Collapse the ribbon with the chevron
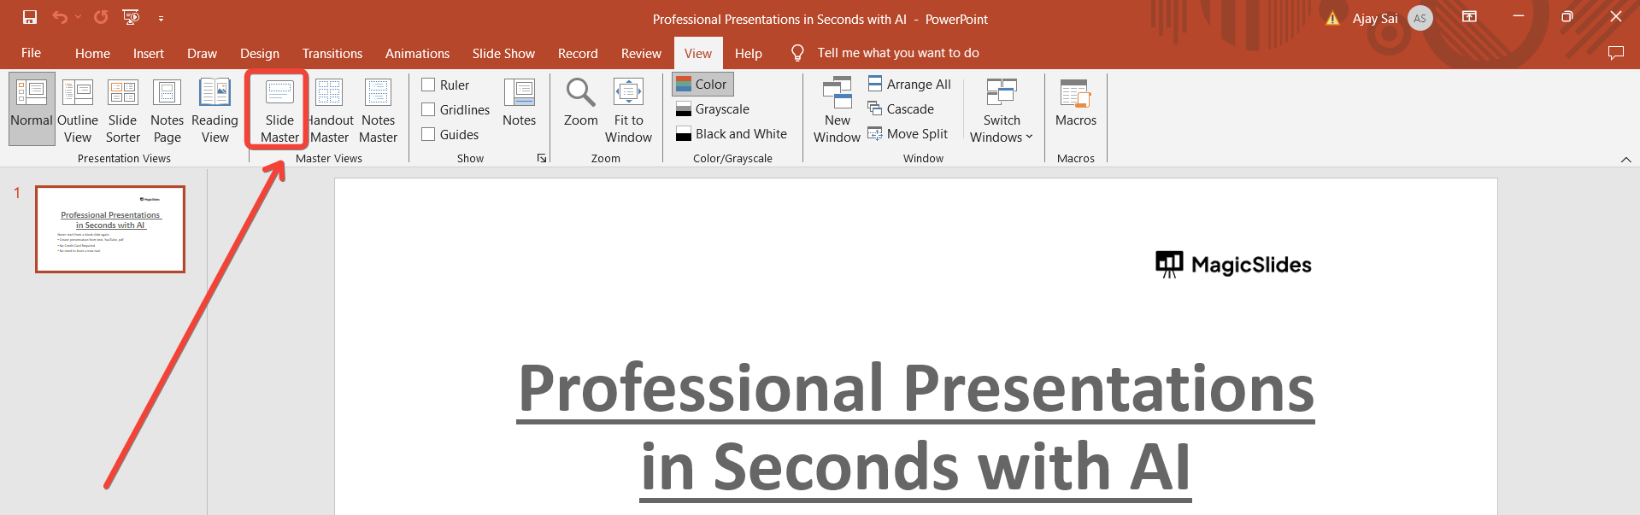Screen dimensions: 1640x515 [x=1625, y=160]
